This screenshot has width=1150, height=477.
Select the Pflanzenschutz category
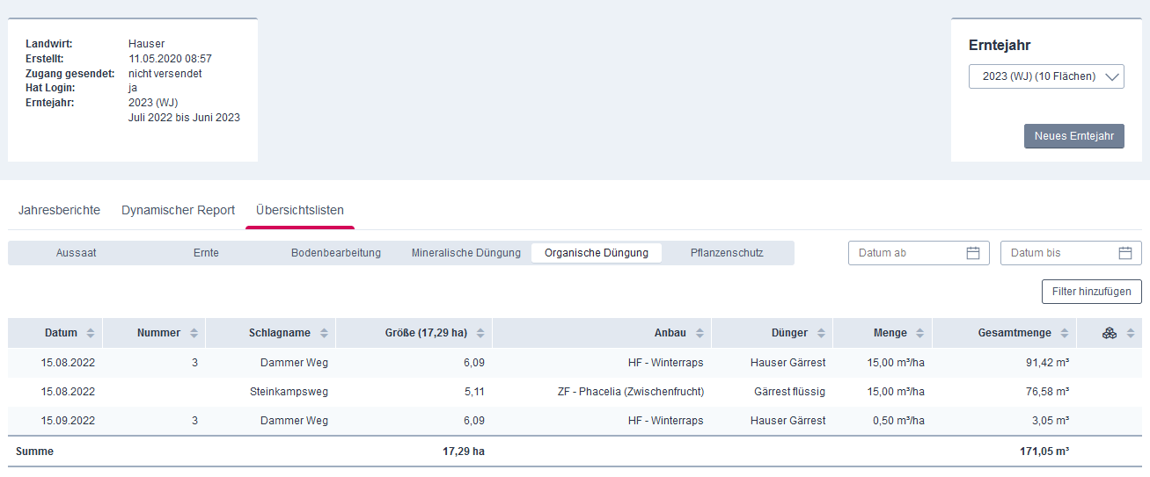click(x=727, y=253)
